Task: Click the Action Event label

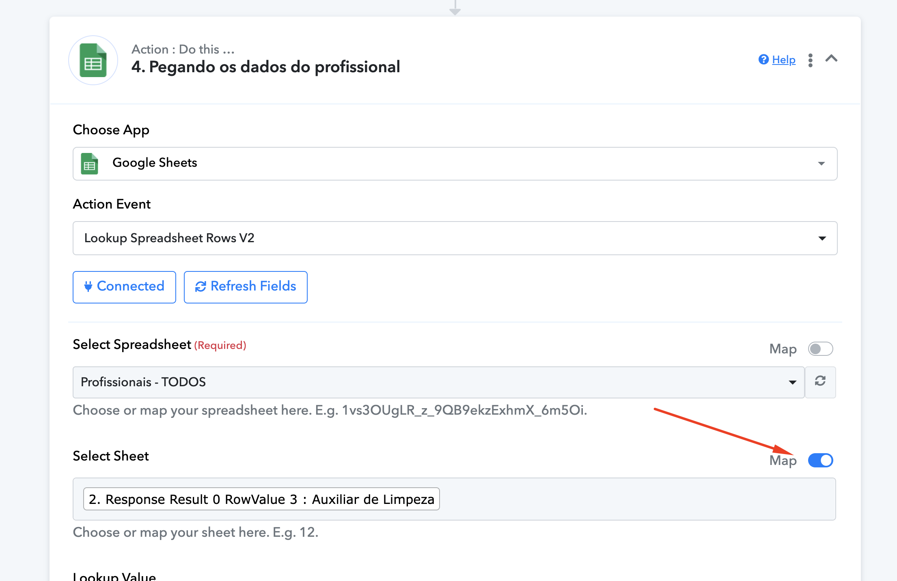Action: (x=112, y=204)
